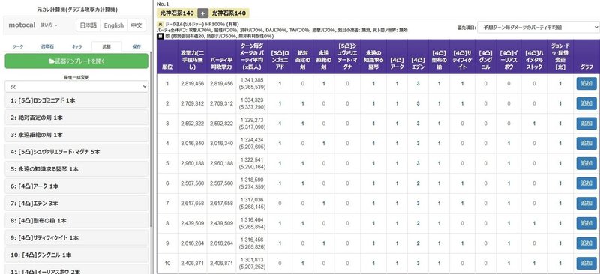Image resolution: width=600 pixels, height=274 pixels.
Task: Click 追加 graph button for rank 10
Action: 586,263
